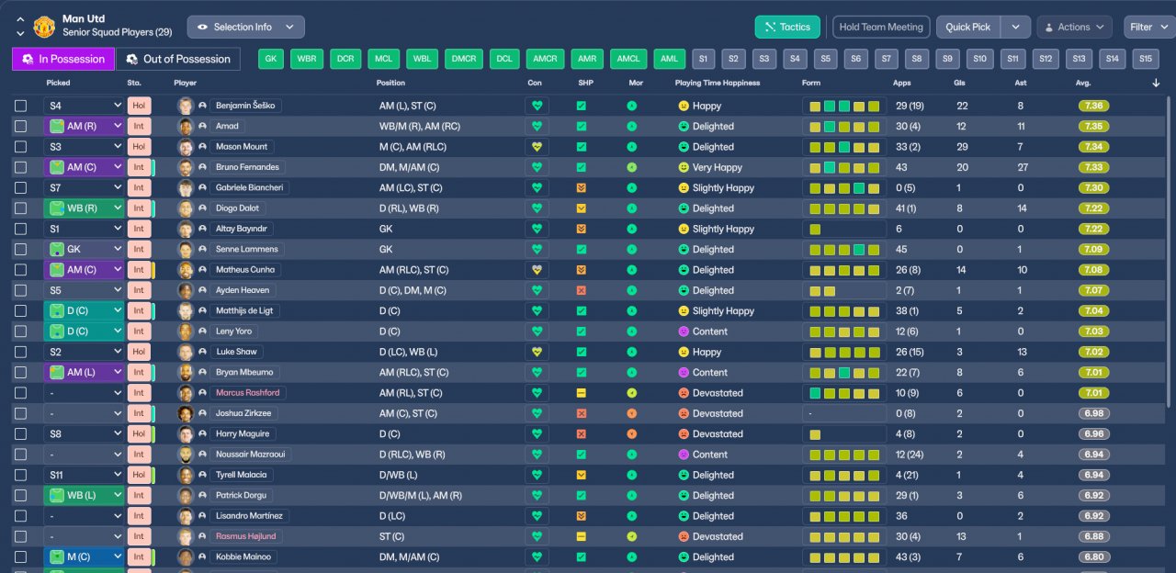Open Bruno Fernandes' player name link
The image size is (1176, 573).
click(x=247, y=167)
